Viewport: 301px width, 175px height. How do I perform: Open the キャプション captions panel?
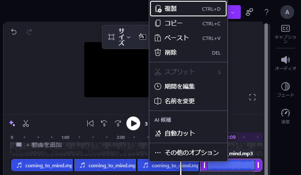tap(285, 34)
